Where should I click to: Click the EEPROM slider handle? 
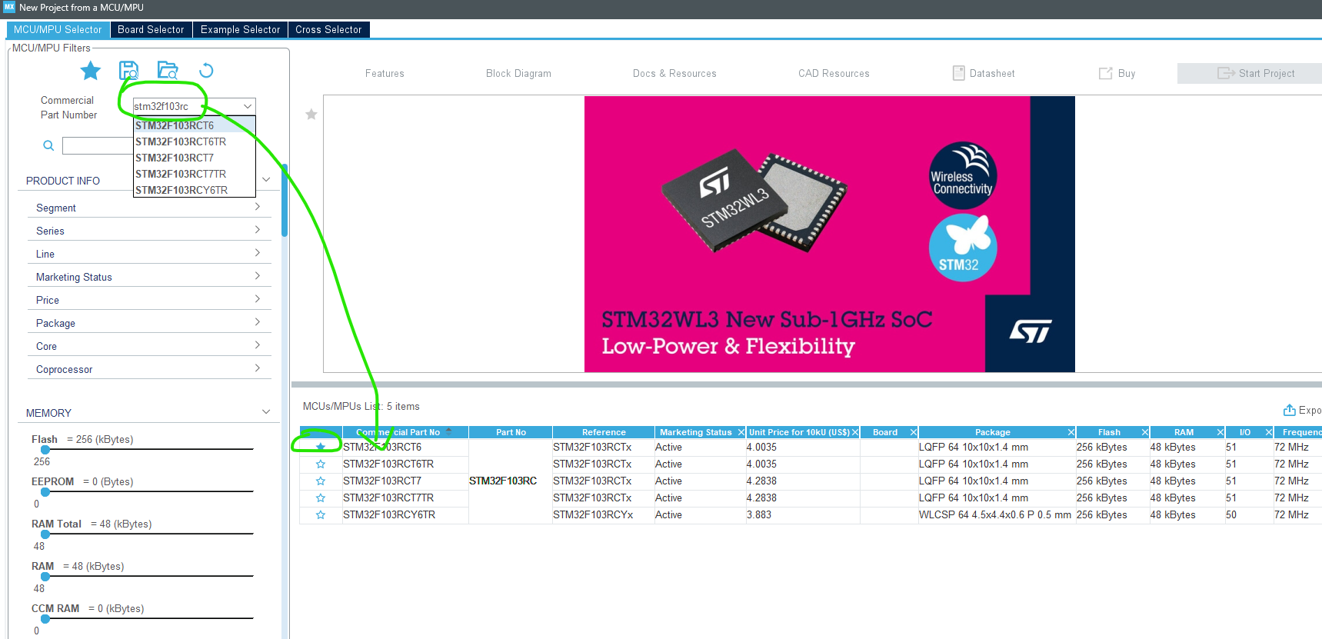45,492
